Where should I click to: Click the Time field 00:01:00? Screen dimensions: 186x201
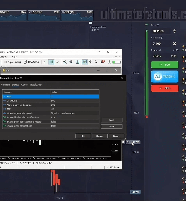point(161,31)
